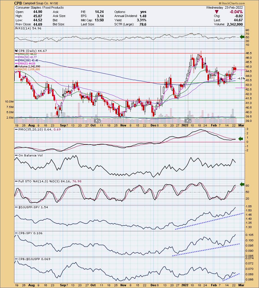
Task: Click the $DJUSFP:SPY 1.54 ratio label
Action: [33, 207]
